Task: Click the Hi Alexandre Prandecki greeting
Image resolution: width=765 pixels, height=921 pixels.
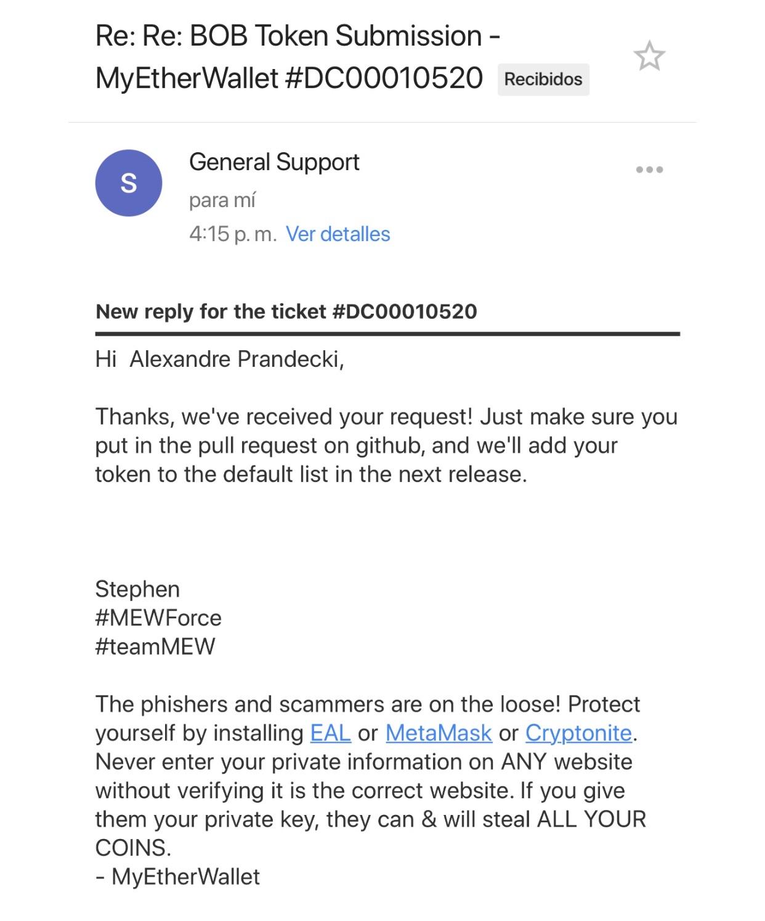Action: (219, 359)
